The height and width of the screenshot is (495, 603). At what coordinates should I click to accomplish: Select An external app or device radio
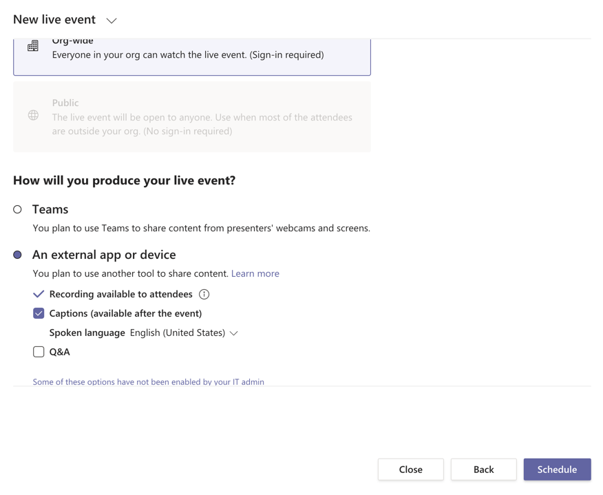pos(17,255)
